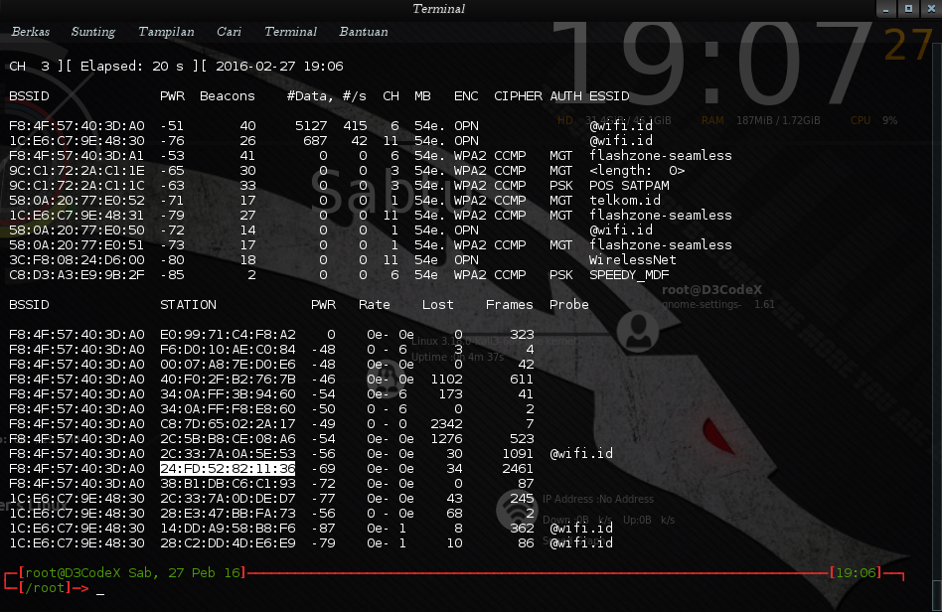Click the maximize window icon

906,9
